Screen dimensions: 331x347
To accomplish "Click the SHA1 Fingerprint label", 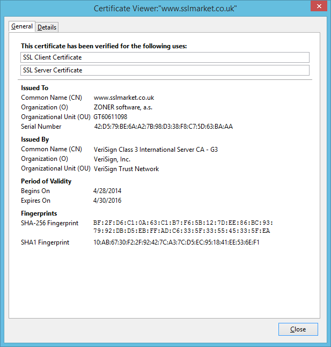I will point(45,242).
